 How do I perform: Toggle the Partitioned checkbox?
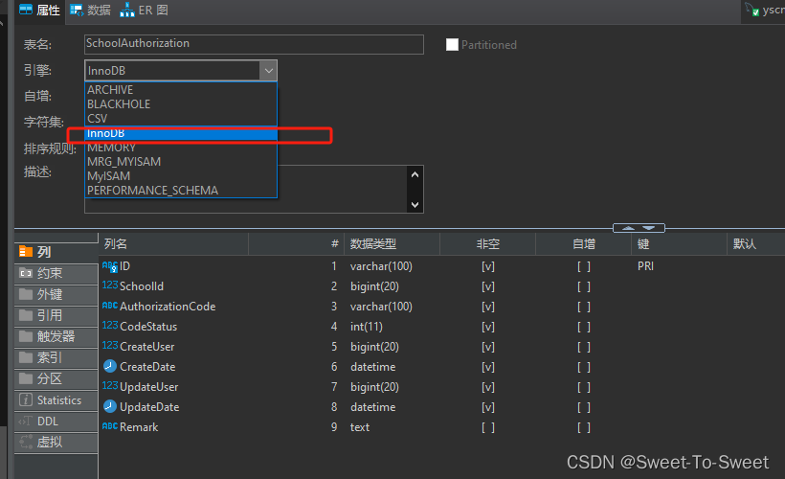(x=452, y=45)
